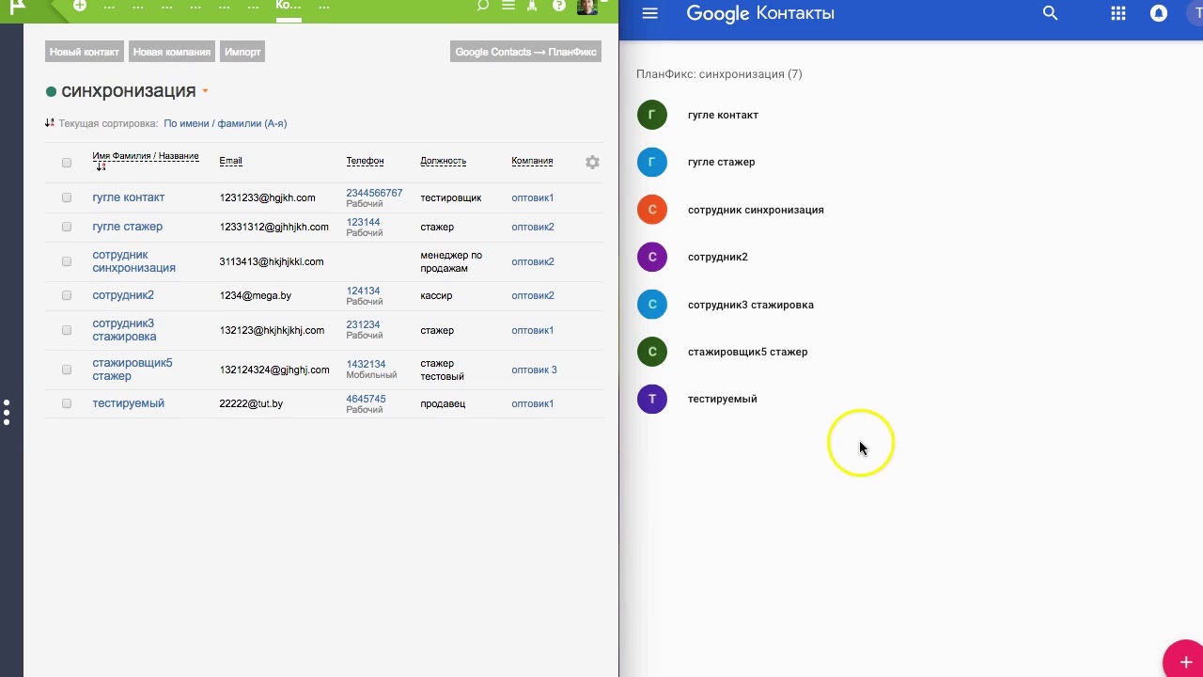Open the Google apps grid icon
Viewport: 1203px width, 677px height.
pyautogui.click(x=1118, y=13)
